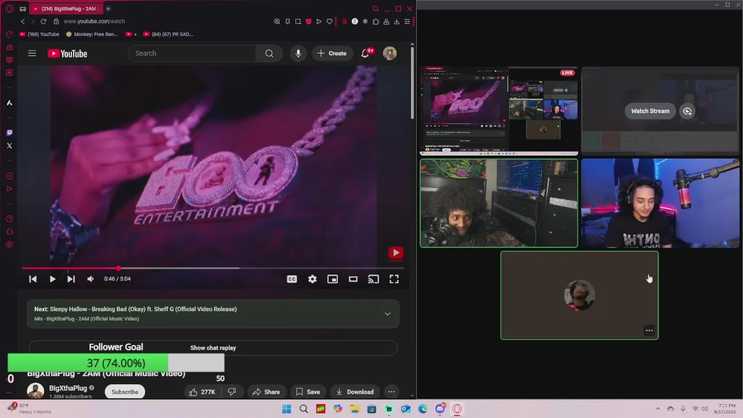Enter fullscreen on the video player

[394, 279]
